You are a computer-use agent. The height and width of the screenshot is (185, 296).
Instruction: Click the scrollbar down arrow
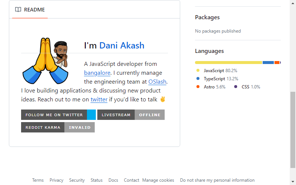293,182
